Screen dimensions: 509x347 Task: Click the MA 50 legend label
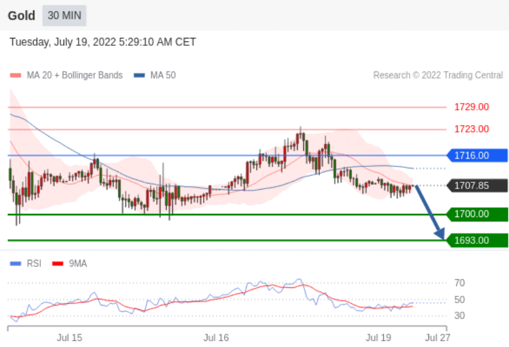point(163,75)
